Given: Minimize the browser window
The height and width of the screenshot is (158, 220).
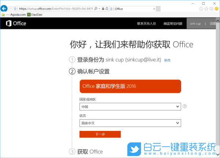Looking at the screenshot, I should pyautogui.click(x=193, y=3).
